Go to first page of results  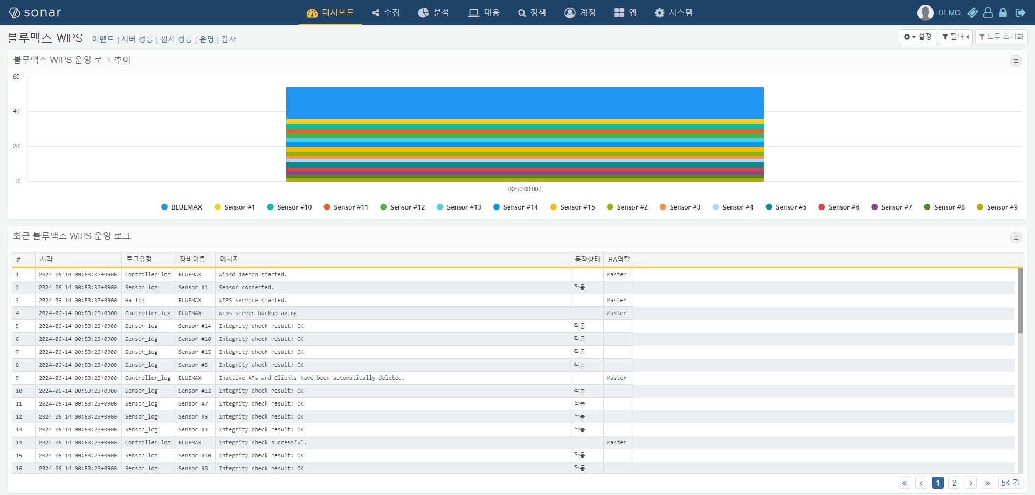[x=905, y=483]
